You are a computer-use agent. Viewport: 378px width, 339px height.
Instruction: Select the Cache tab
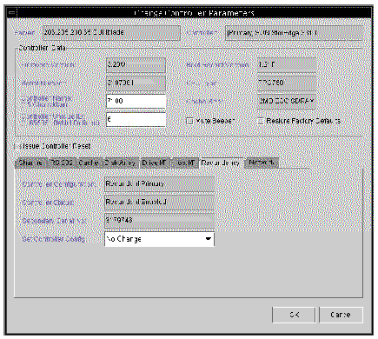pos(89,163)
